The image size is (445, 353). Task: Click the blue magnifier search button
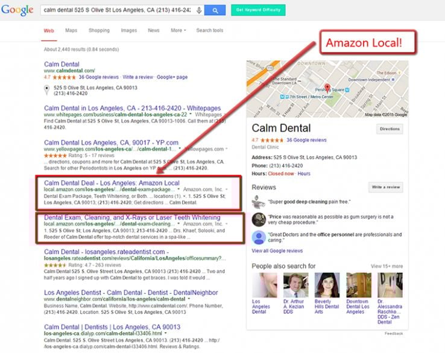215,11
